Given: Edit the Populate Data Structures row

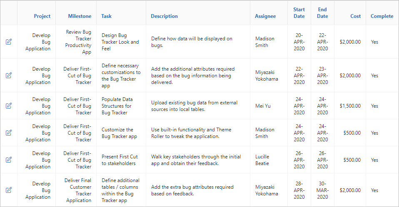Looking at the screenshot, I should point(9,106).
